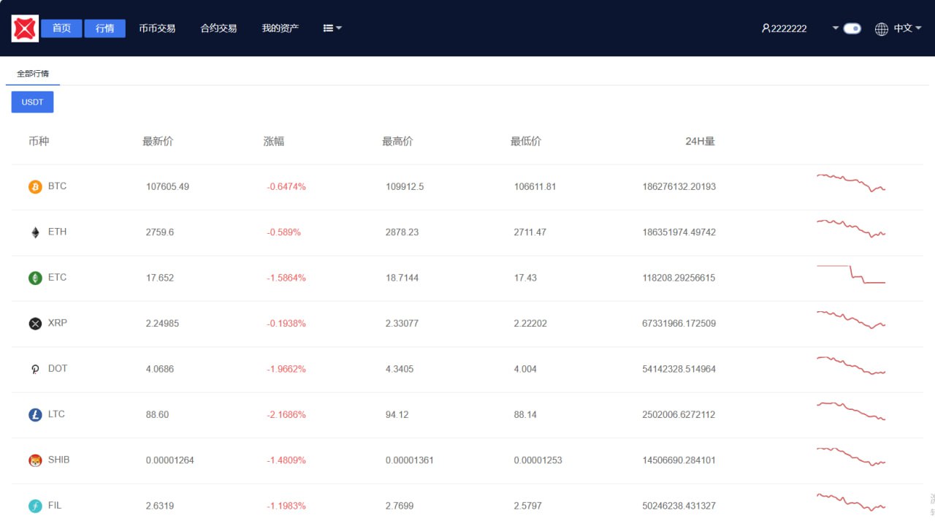
Task: Click the Ethereum ETH coin icon
Action: pyautogui.click(x=35, y=232)
